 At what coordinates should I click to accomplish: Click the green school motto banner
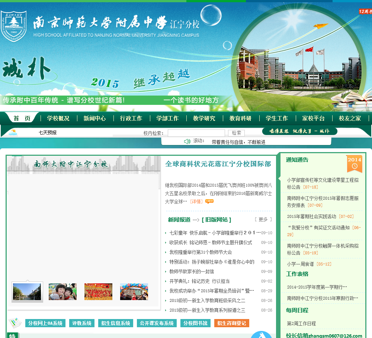299,131
